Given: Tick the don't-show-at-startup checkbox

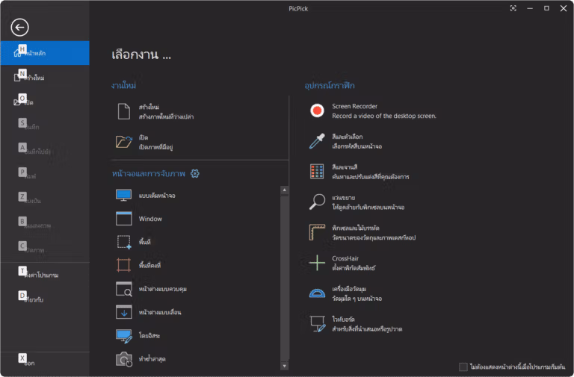Looking at the screenshot, I should (463, 367).
